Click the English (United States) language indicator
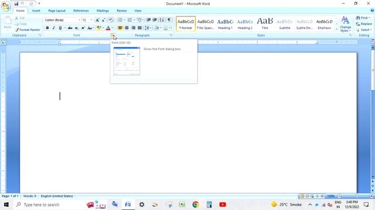The height and width of the screenshot is (210, 375). 57,196
